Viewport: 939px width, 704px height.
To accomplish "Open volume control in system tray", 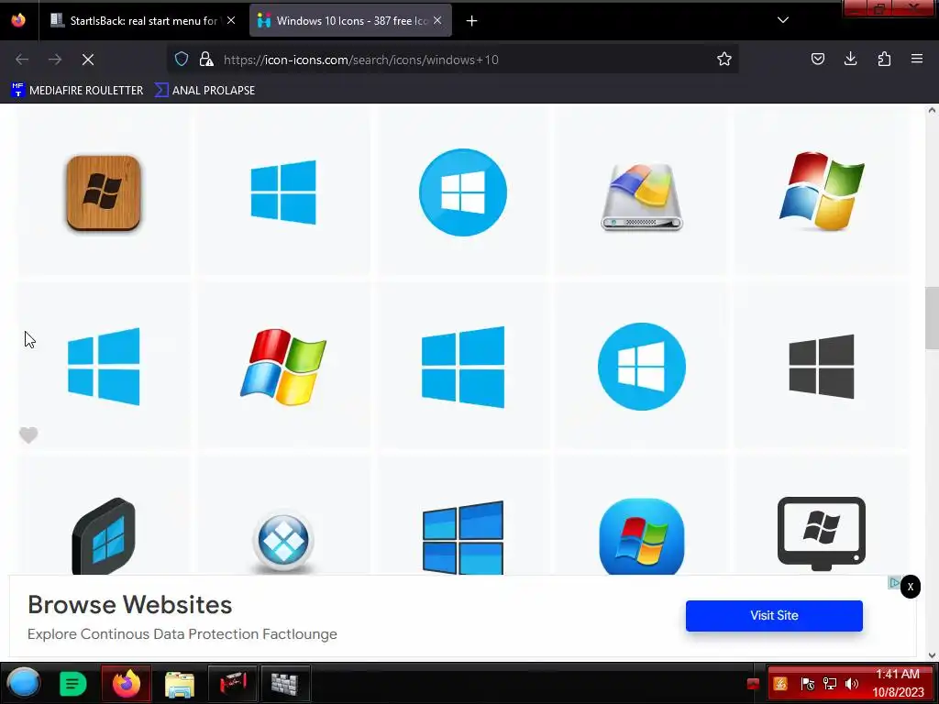I will tap(852, 684).
